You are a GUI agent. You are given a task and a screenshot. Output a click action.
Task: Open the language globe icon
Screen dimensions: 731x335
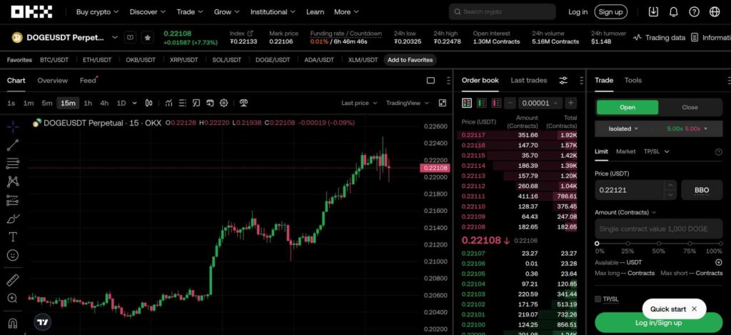[x=715, y=11]
